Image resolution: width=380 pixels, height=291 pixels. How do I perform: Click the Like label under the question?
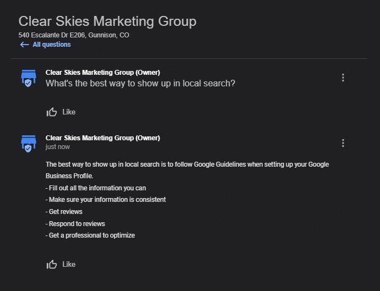[x=69, y=112]
